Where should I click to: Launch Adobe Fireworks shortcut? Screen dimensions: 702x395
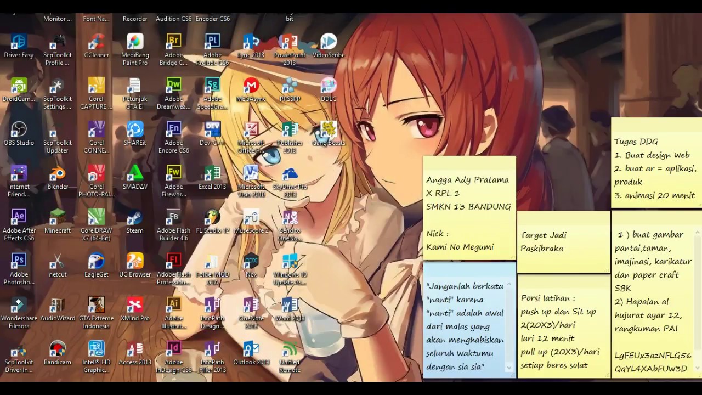173,182
